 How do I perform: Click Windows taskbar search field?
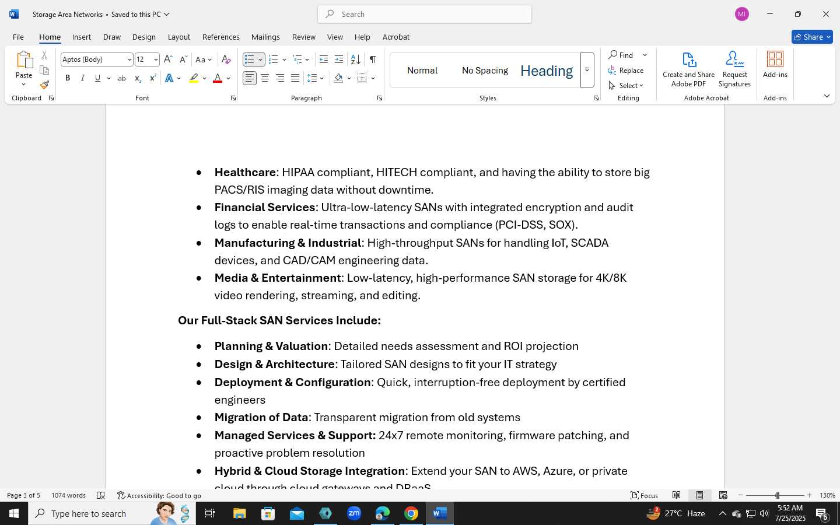point(112,513)
